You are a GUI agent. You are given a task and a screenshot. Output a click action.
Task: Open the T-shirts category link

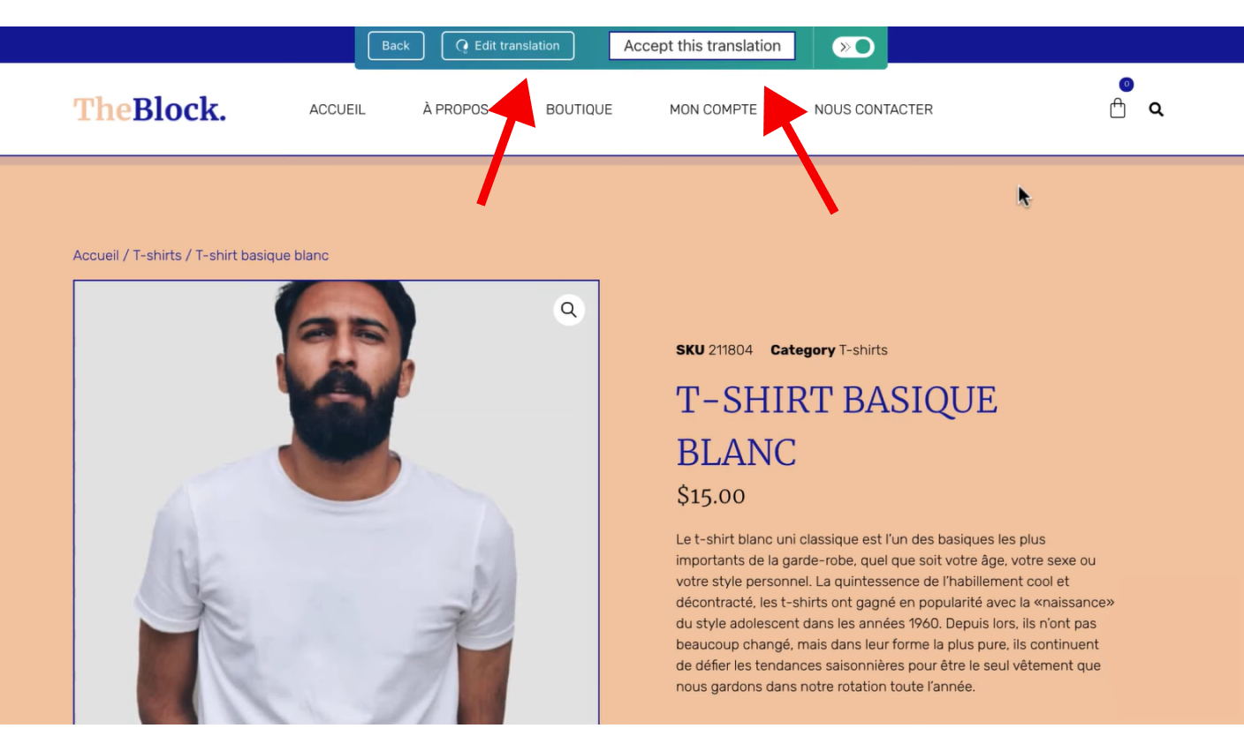(863, 350)
